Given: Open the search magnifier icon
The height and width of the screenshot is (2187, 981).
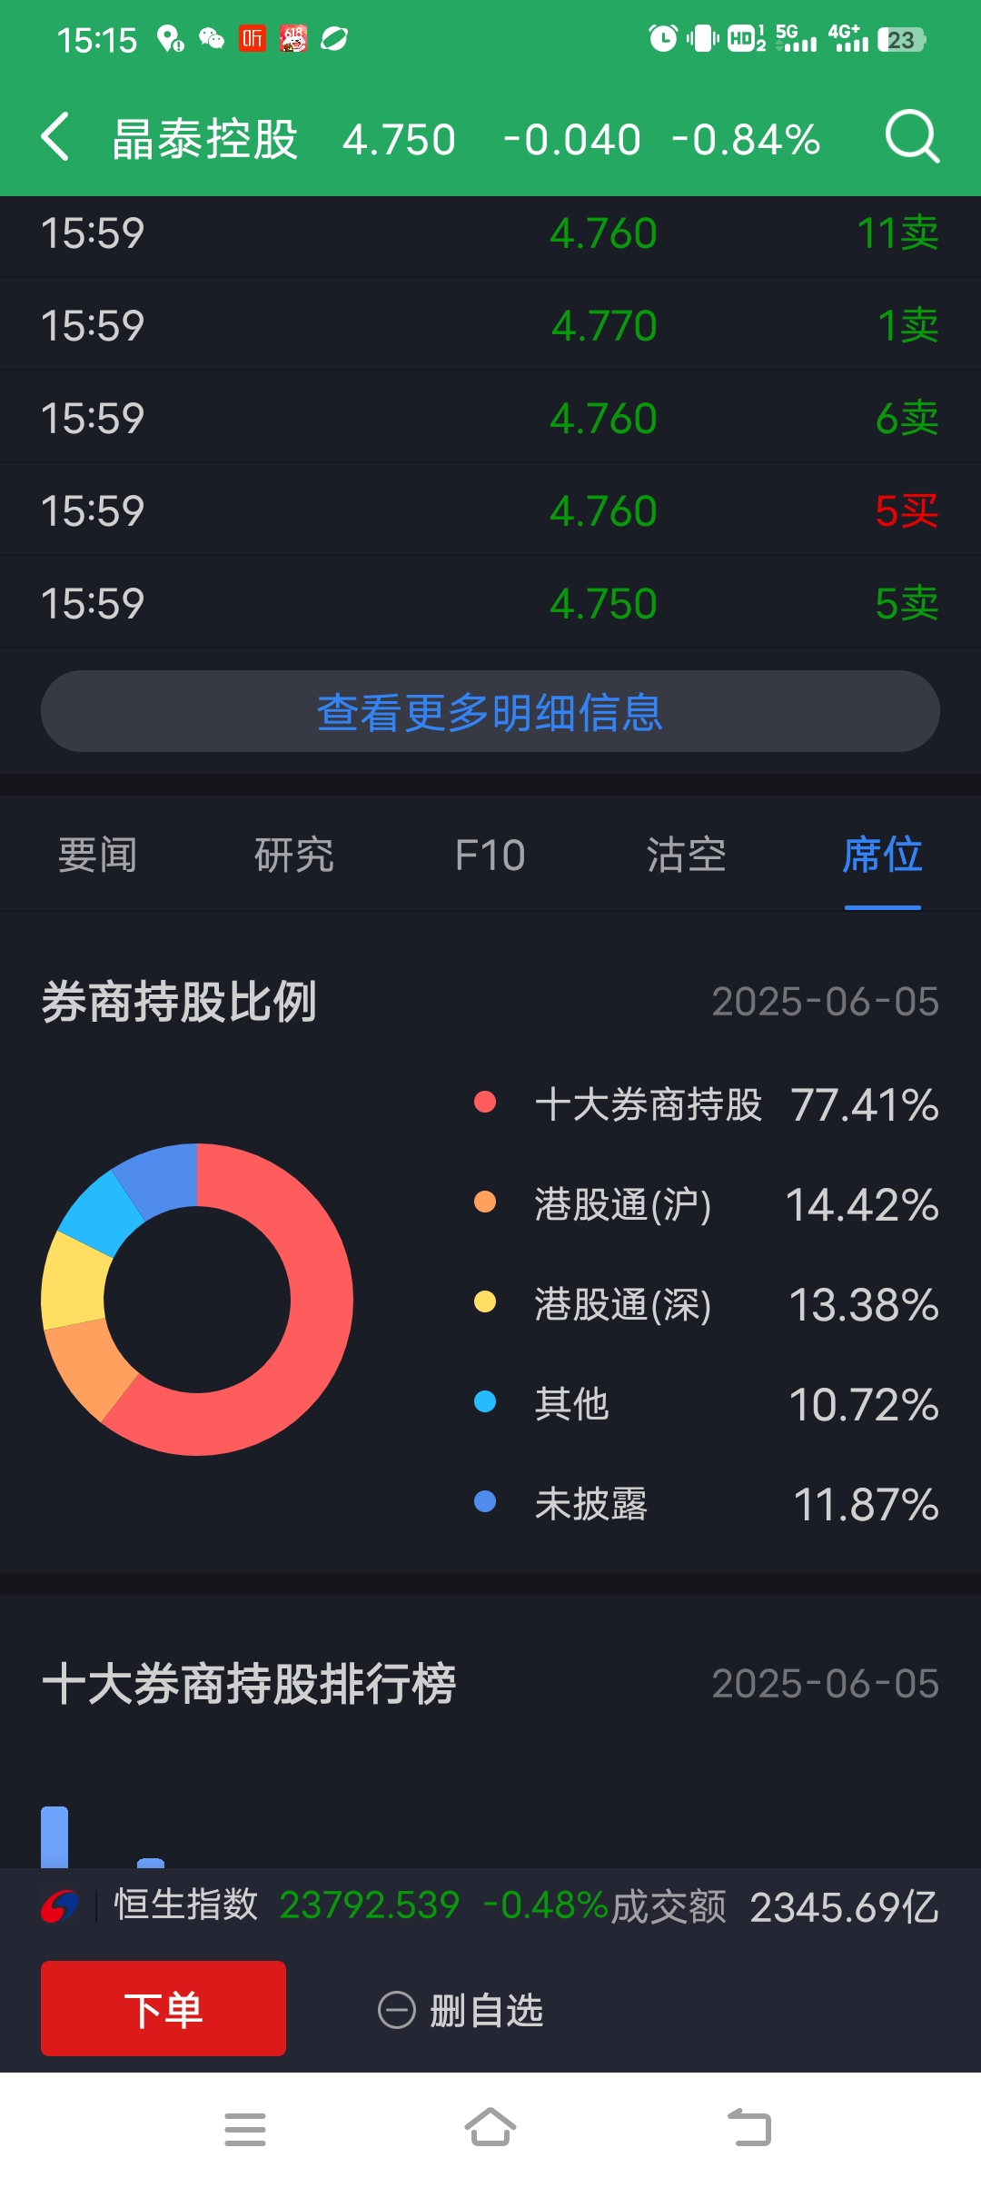Looking at the screenshot, I should [912, 137].
